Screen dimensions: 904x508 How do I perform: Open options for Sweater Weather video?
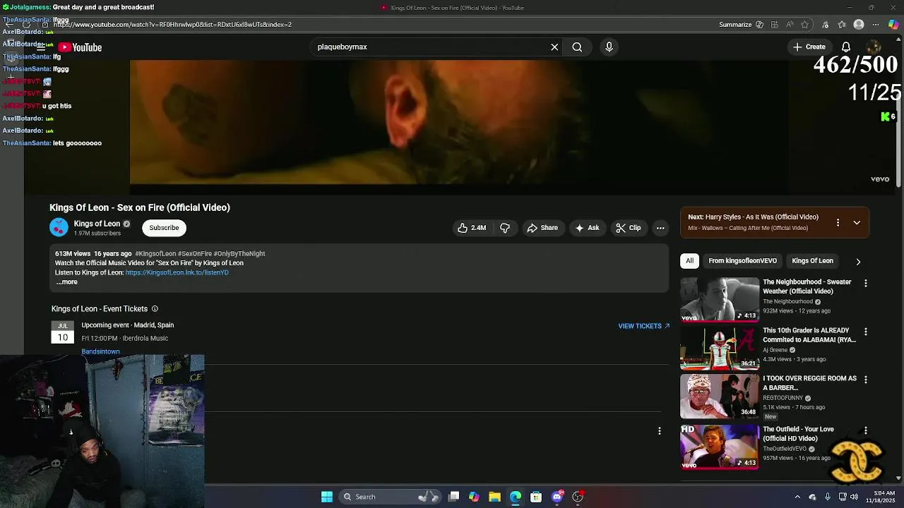(x=866, y=283)
